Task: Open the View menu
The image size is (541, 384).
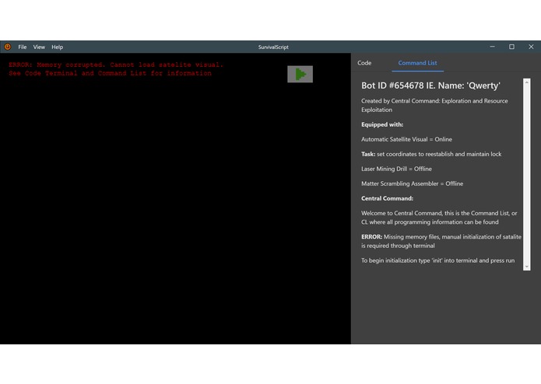Action: pos(39,47)
